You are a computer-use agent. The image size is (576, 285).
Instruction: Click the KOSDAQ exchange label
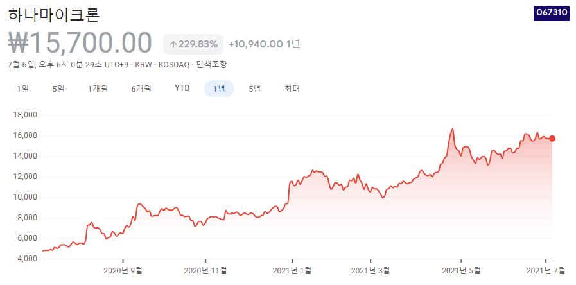[174, 65]
